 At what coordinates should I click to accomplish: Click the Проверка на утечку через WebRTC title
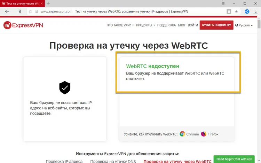click(129, 45)
